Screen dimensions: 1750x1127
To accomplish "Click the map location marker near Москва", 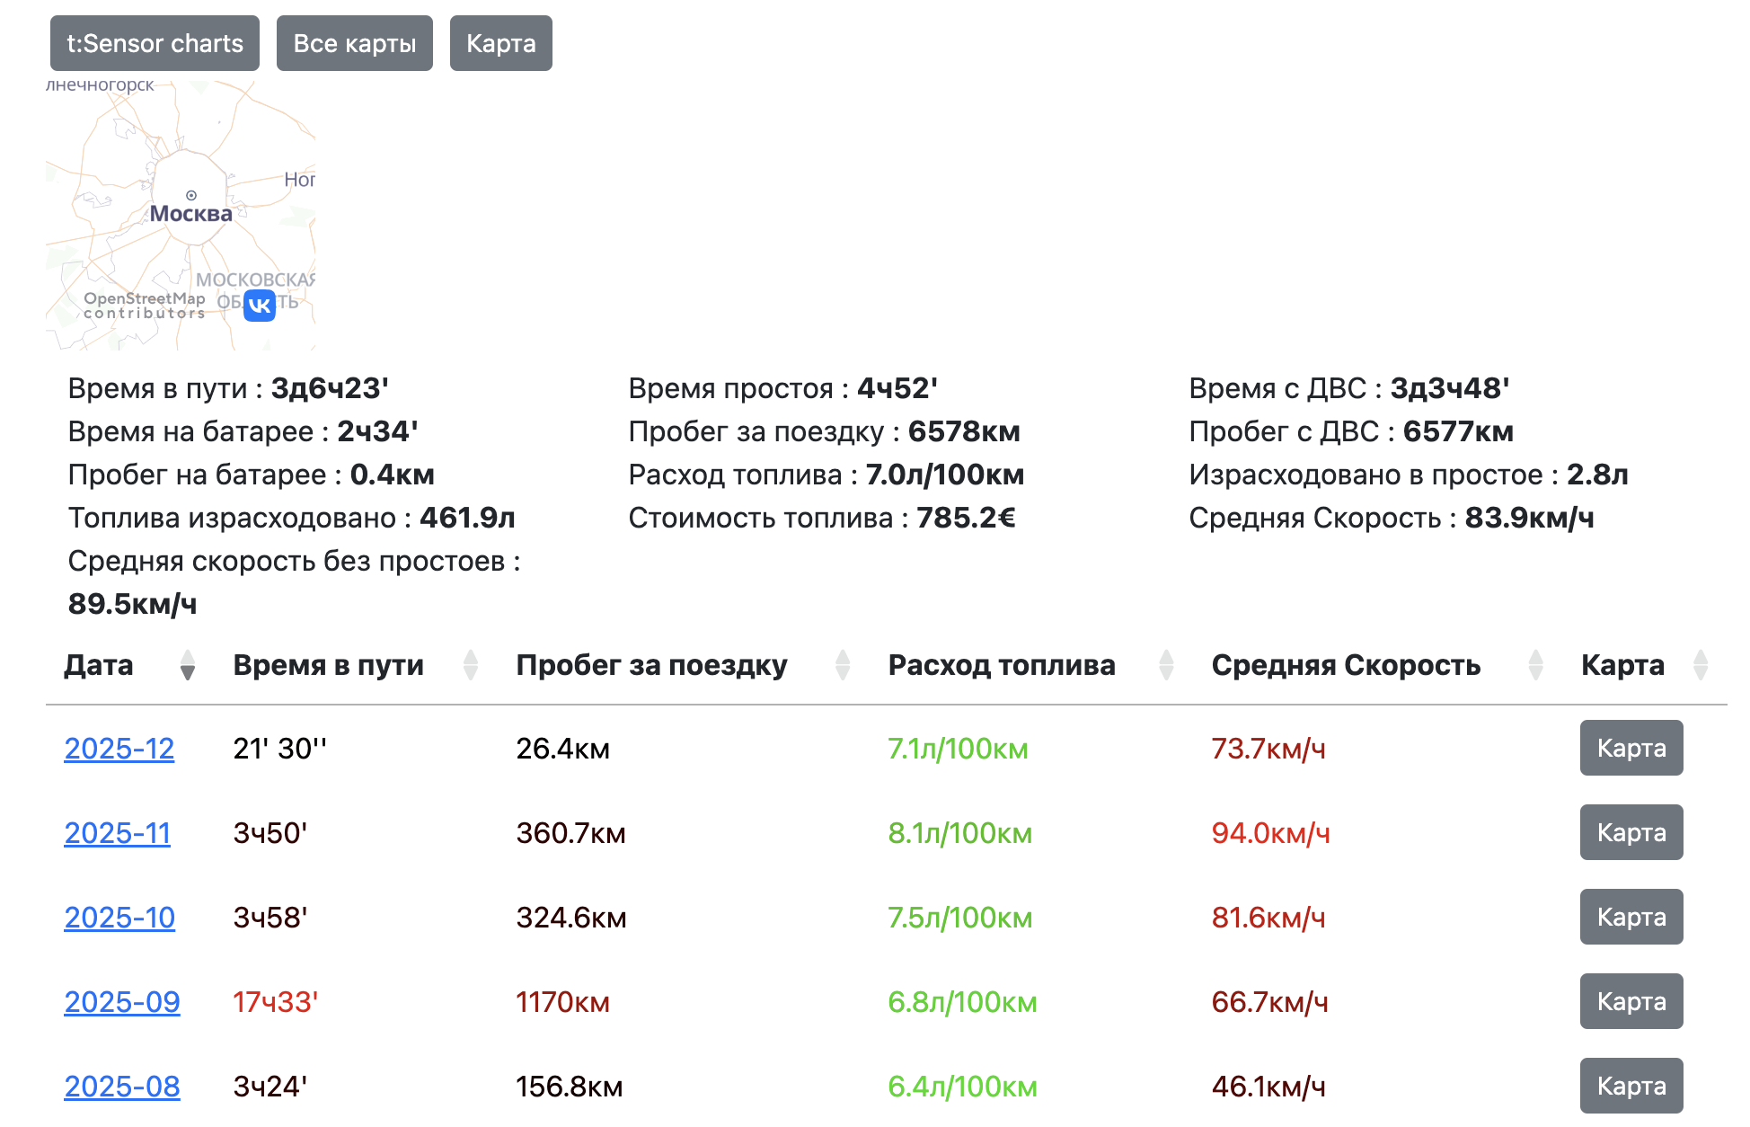I will 190,194.
